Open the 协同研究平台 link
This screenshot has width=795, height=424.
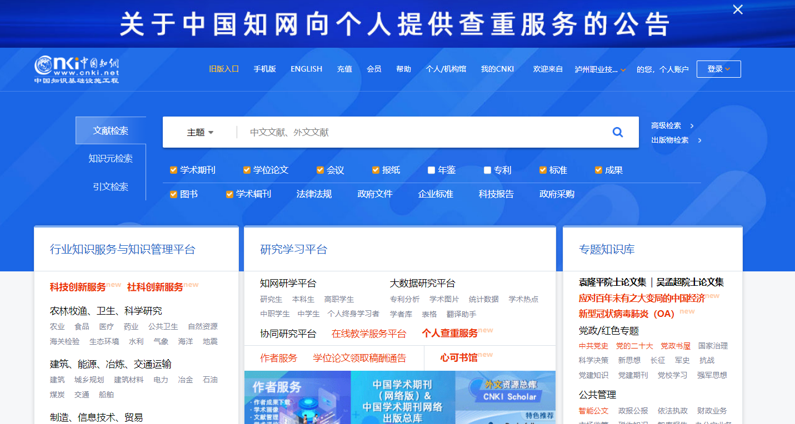pos(288,334)
